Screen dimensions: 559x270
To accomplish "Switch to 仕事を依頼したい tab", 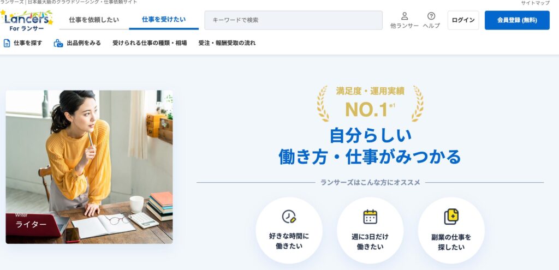I will point(94,20).
